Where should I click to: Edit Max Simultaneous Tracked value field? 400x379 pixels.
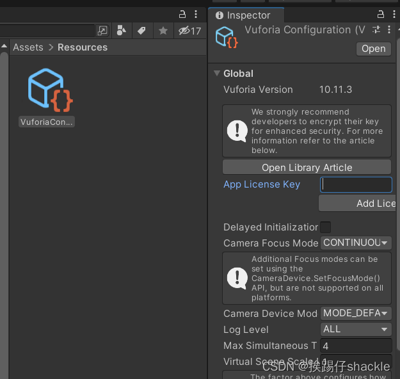click(356, 346)
